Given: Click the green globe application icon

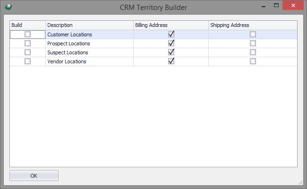Looking at the screenshot, I should click(8, 7).
